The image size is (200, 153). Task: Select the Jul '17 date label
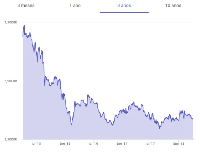[x=150, y=143]
